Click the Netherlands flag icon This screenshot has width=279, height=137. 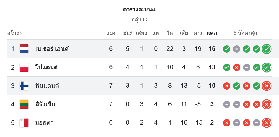pyautogui.click(x=24, y=49)
